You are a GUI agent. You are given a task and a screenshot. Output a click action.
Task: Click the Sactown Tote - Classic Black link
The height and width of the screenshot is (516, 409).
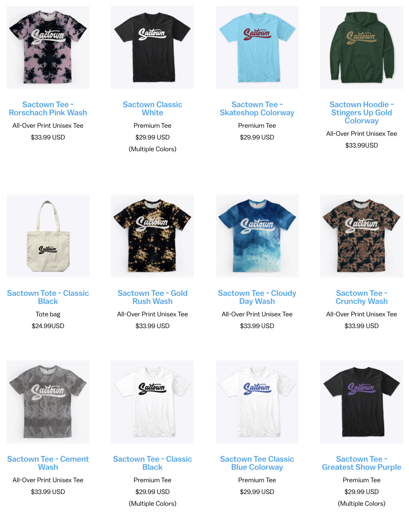tap(48, 297)
